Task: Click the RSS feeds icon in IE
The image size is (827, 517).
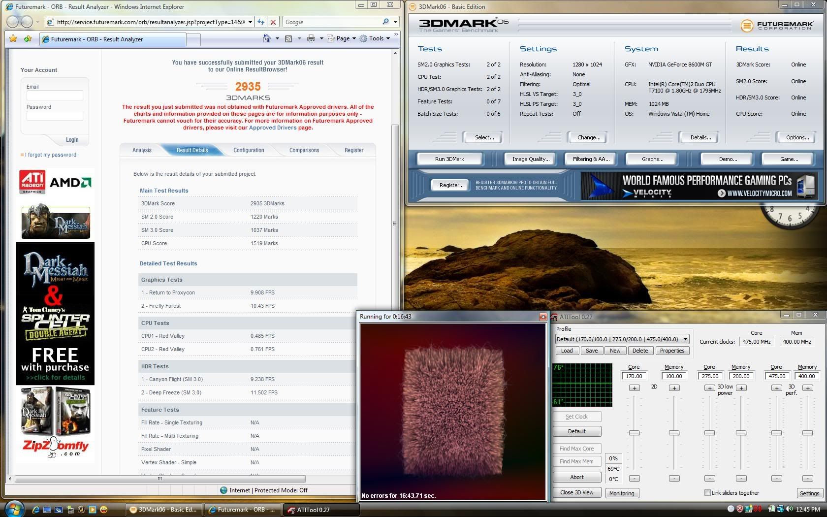Action: pos(288,38)
